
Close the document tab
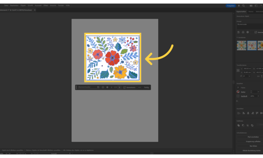tap(35, 10)
